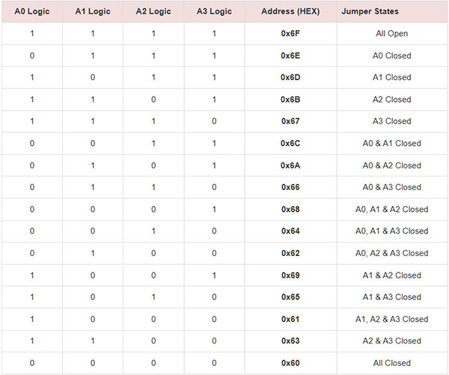Click the A0 Logic column header
449x375 pixels.
coord(31,12)
